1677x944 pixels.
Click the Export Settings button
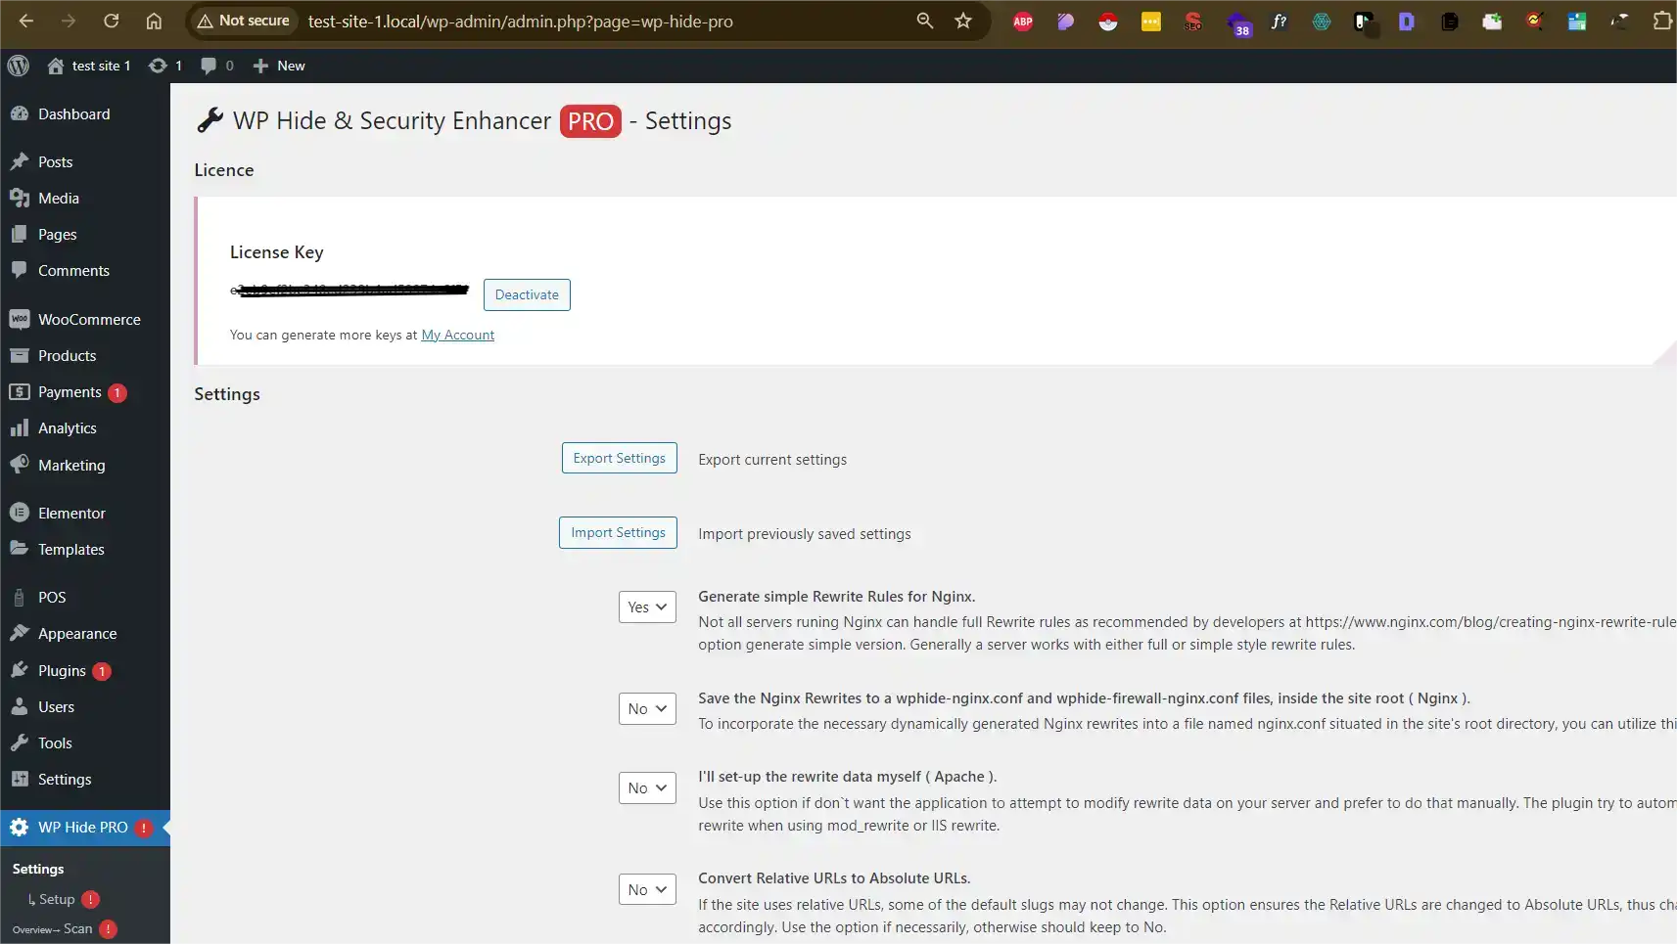click(x=619, y=458)
